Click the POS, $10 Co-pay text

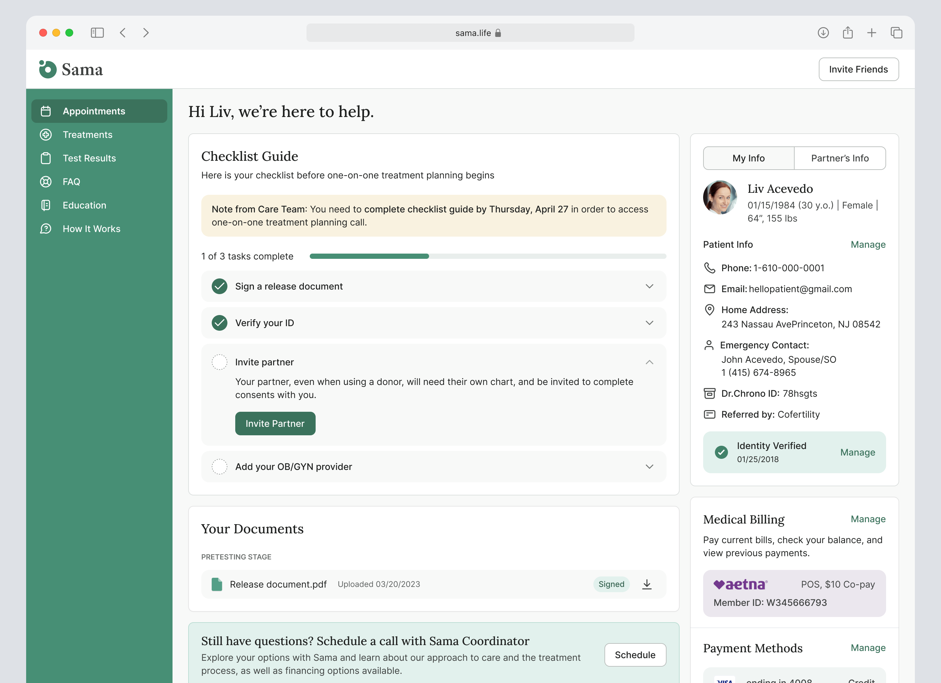838,584
